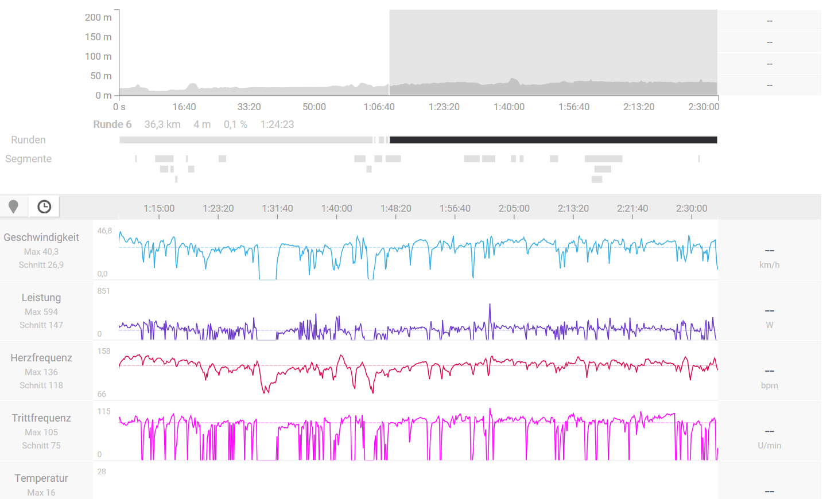This screenshot has height=499, width=823.
Task: Open the Temperatur chart label
Action: coord(41,478)
